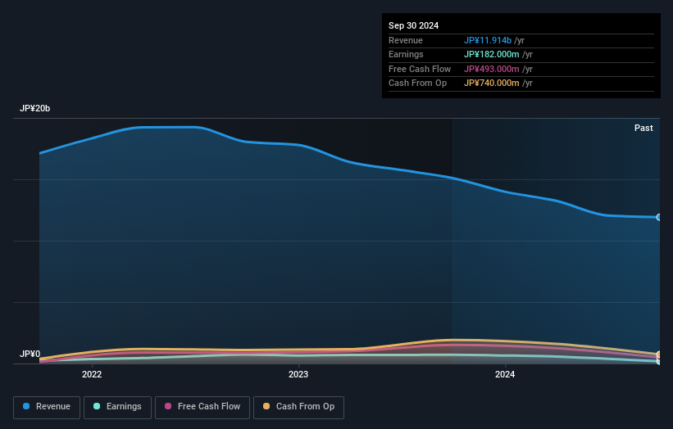Click the Sep 30 2024 tooltip date
673x429 pixels.
[x=413, y=25]
